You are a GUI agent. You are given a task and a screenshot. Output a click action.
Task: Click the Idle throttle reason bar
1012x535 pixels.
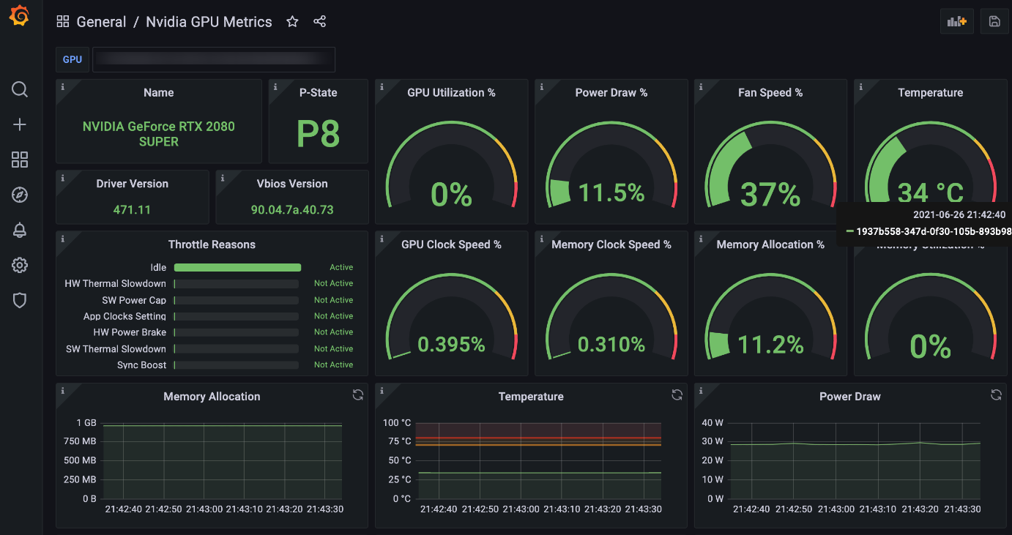[237, 268]
